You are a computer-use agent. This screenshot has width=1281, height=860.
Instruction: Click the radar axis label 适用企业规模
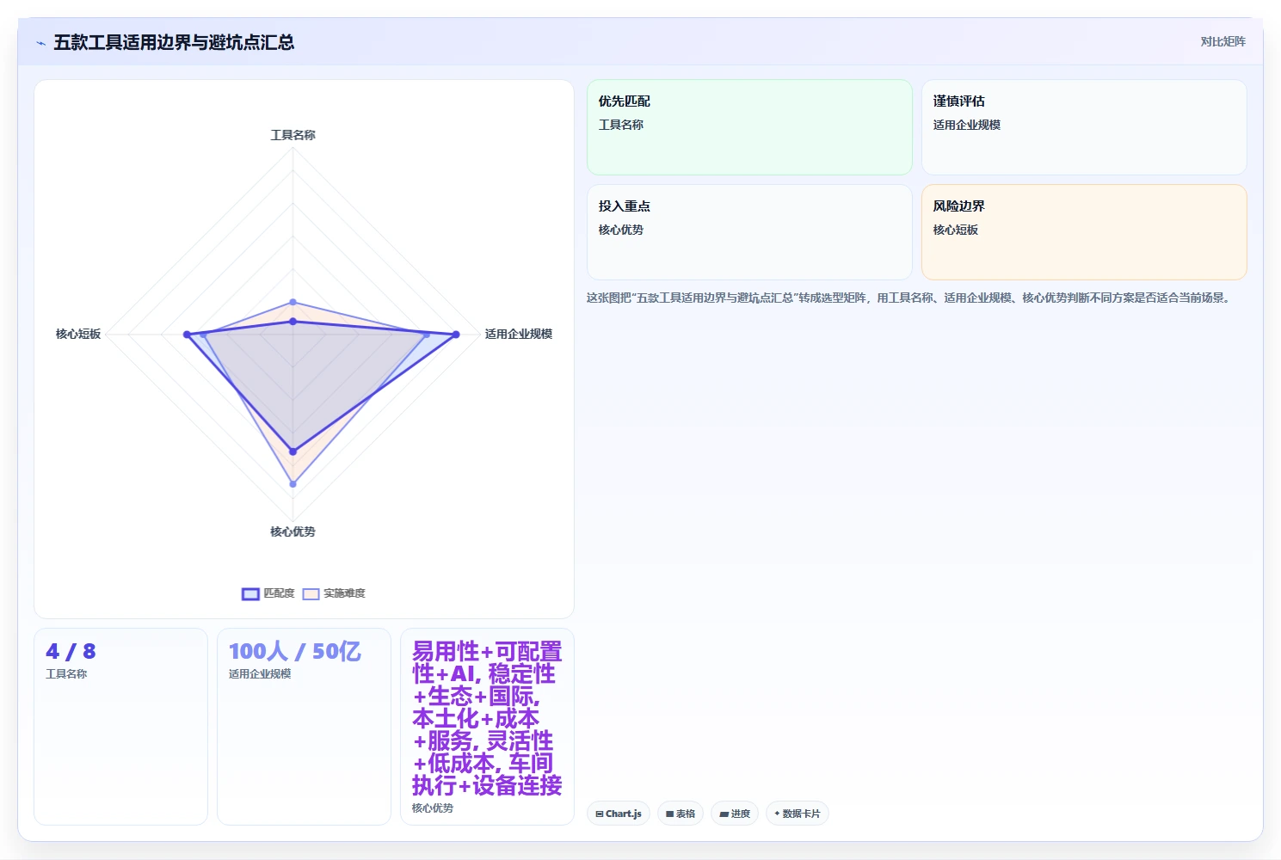[518, 334]
